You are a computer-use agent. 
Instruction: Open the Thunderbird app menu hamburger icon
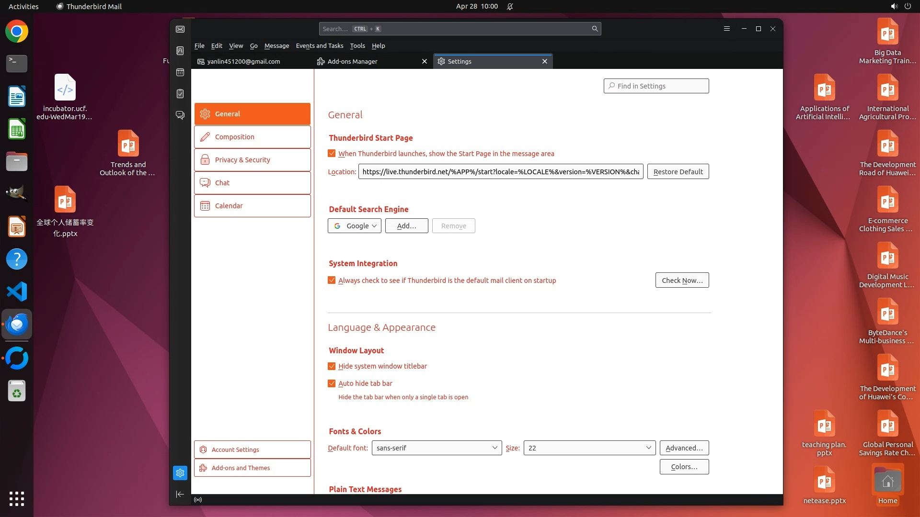pyautogui.click(x=726, y=29)
